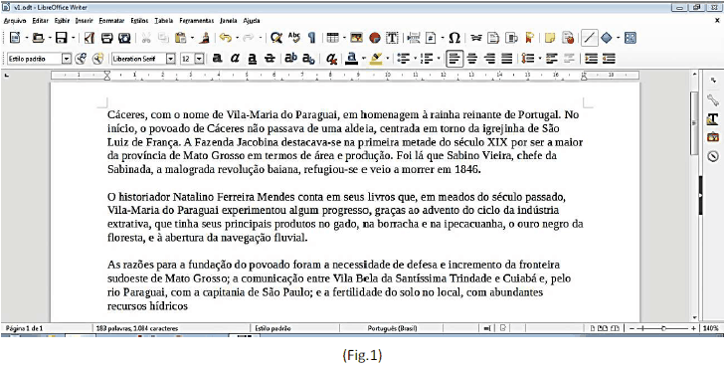Expand the Liberation Serif font dropdown arrow
Screen dimensions: 726x366
pos(171,59)
